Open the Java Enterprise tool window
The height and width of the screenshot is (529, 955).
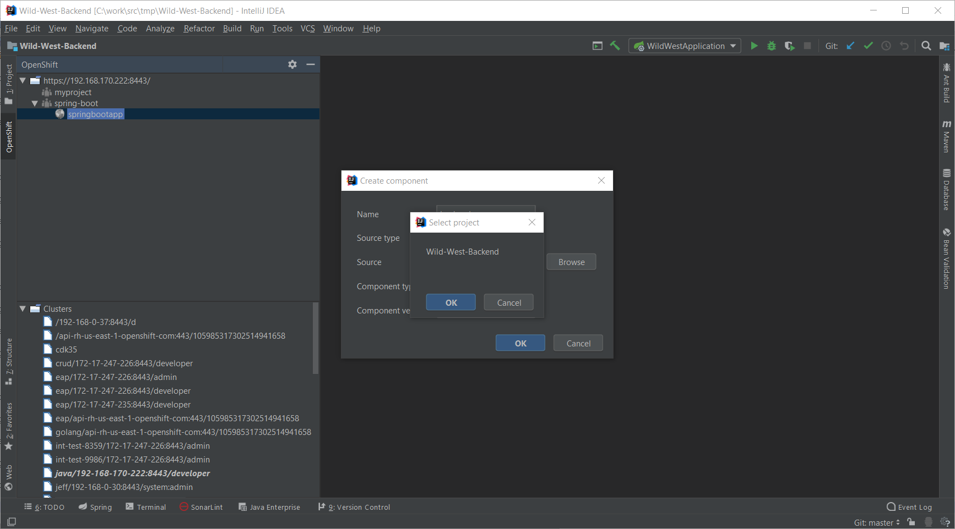(269, 507)
